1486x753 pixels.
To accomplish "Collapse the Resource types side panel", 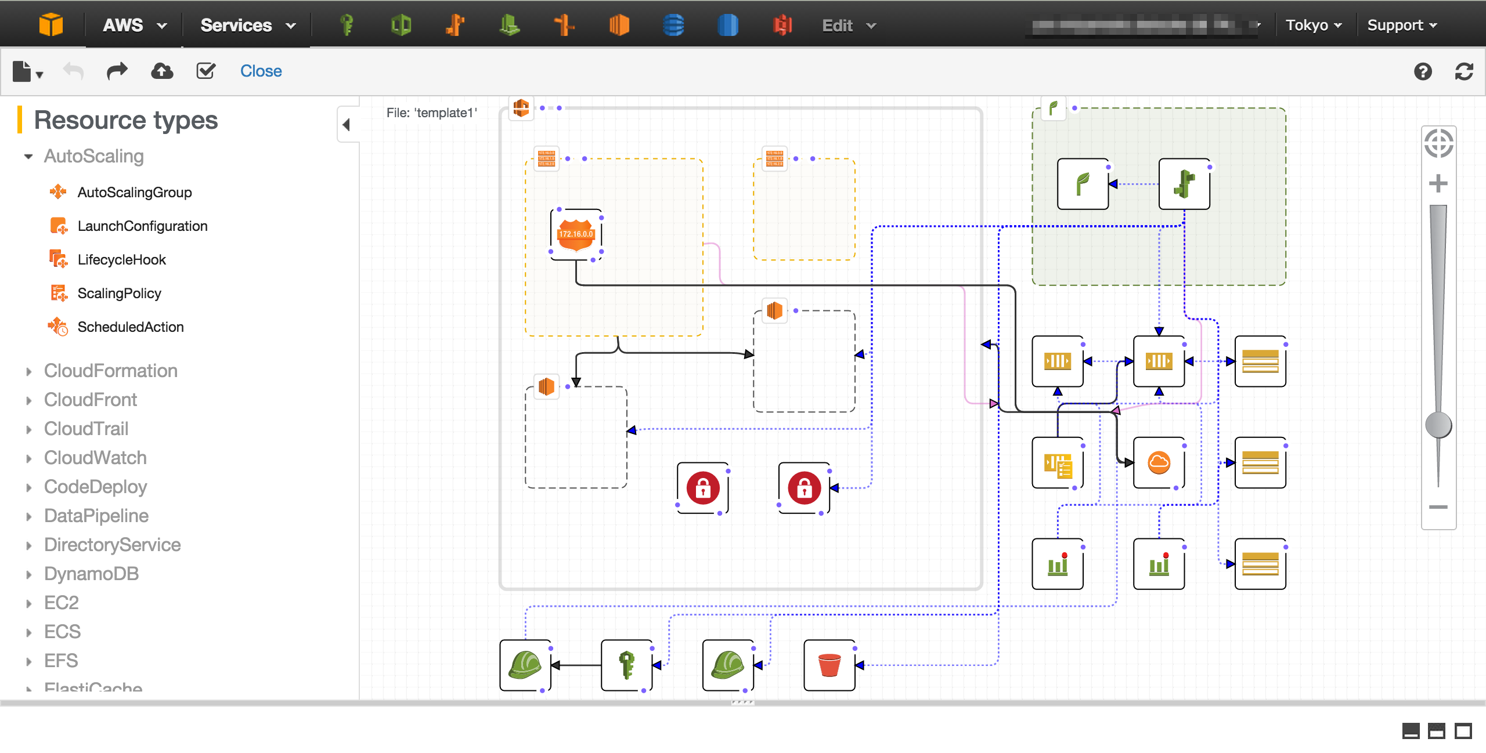I will point(347,125).
